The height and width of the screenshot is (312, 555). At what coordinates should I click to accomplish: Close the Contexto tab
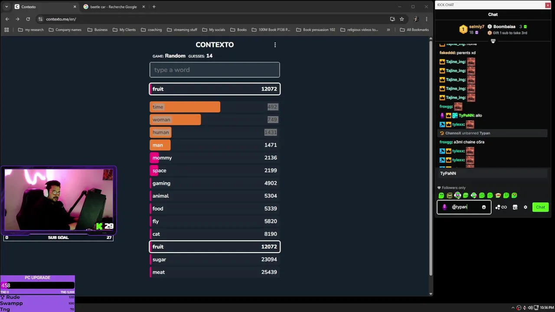[x=75, y=6]
